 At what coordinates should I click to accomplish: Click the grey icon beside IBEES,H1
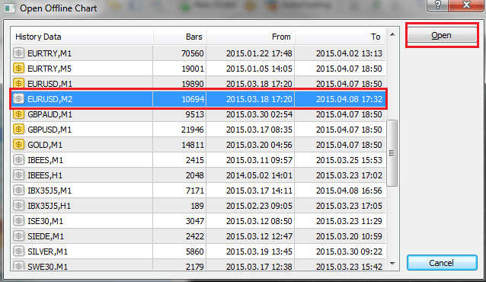coord(18,175)
